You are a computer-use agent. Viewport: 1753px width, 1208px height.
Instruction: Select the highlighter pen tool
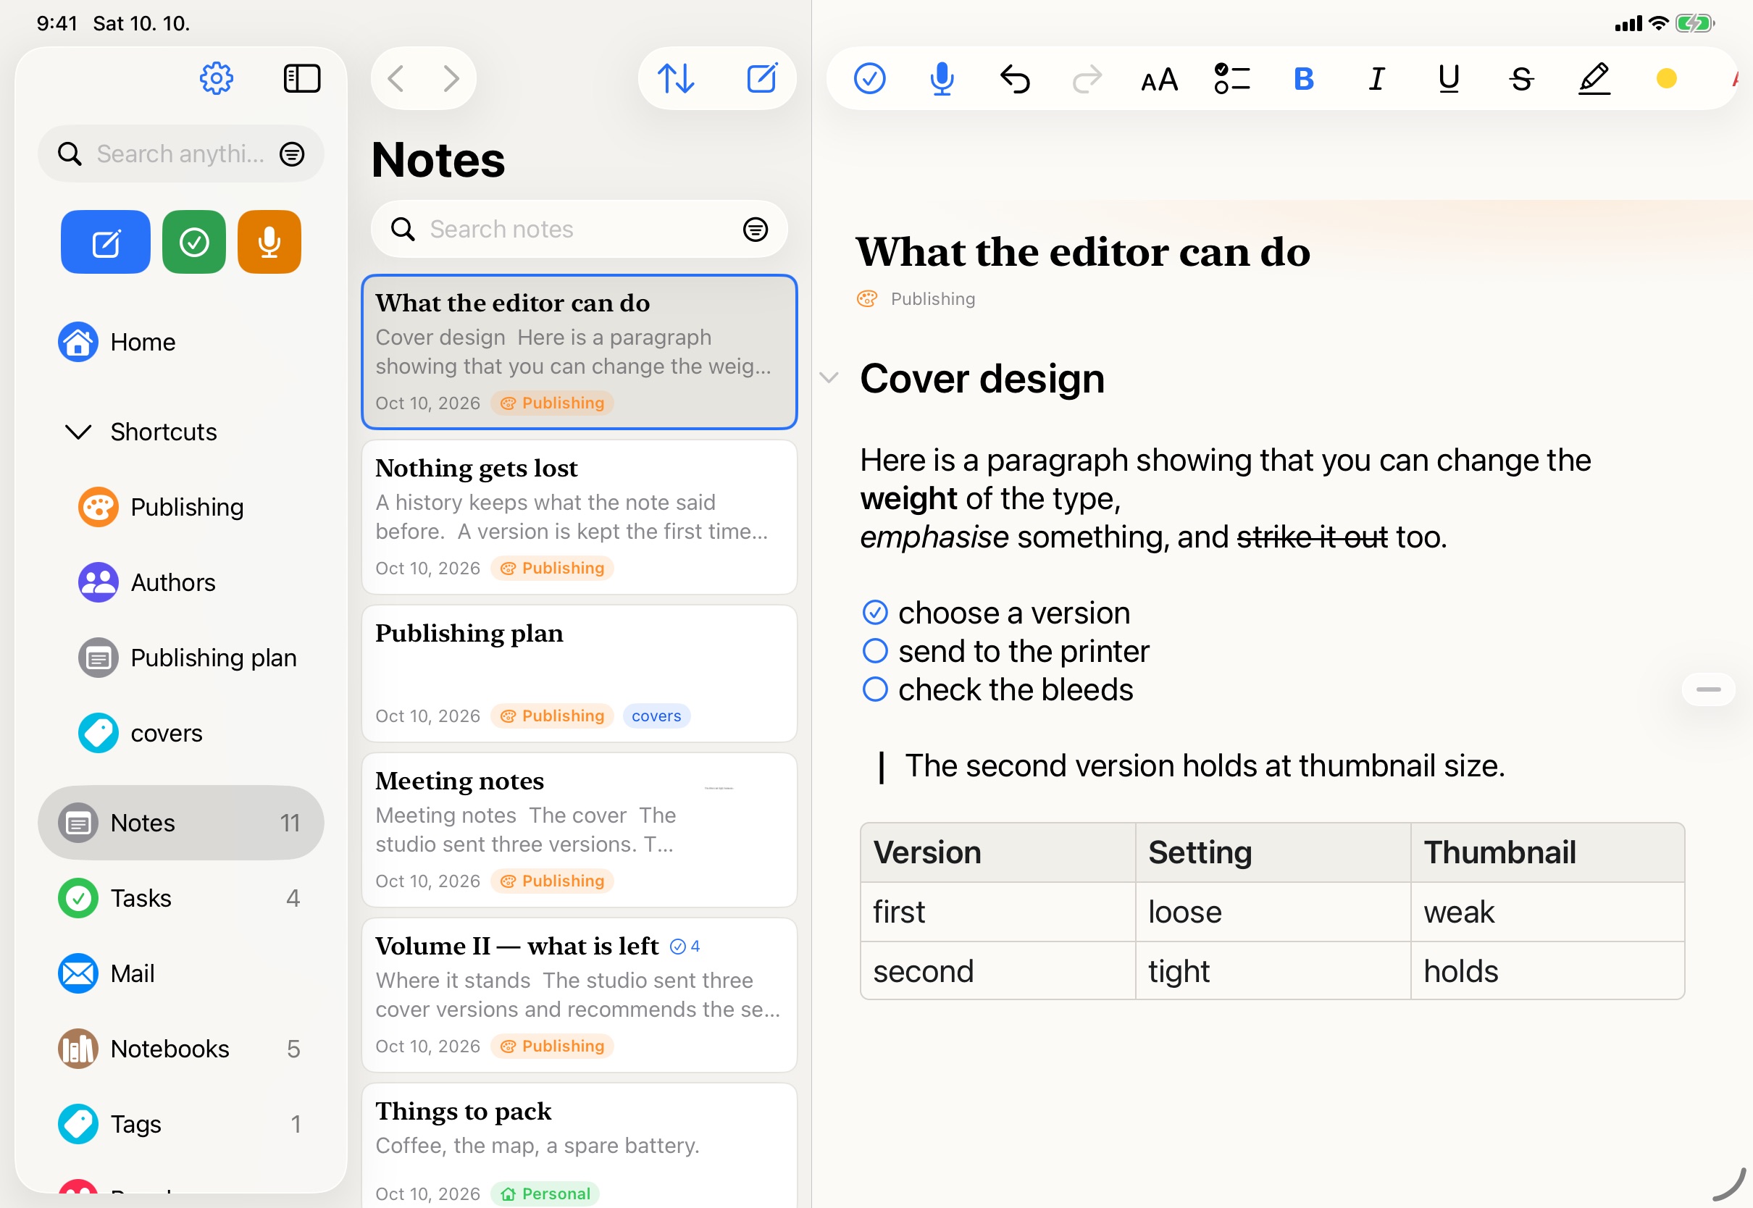click(1594, 78)
